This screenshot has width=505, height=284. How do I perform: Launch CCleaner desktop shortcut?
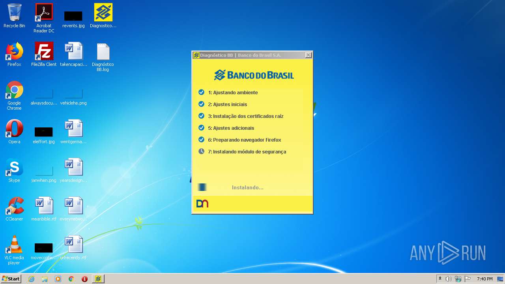click(14, 209)
